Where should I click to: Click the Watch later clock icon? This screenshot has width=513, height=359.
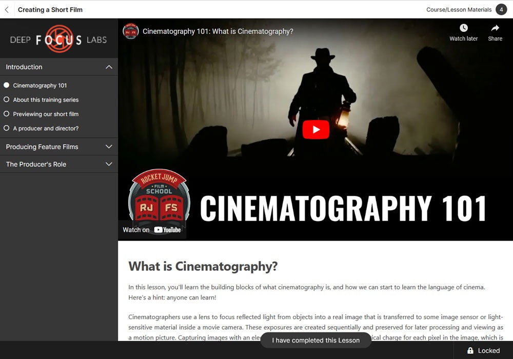pyautogui.click(x=463, y=28)
